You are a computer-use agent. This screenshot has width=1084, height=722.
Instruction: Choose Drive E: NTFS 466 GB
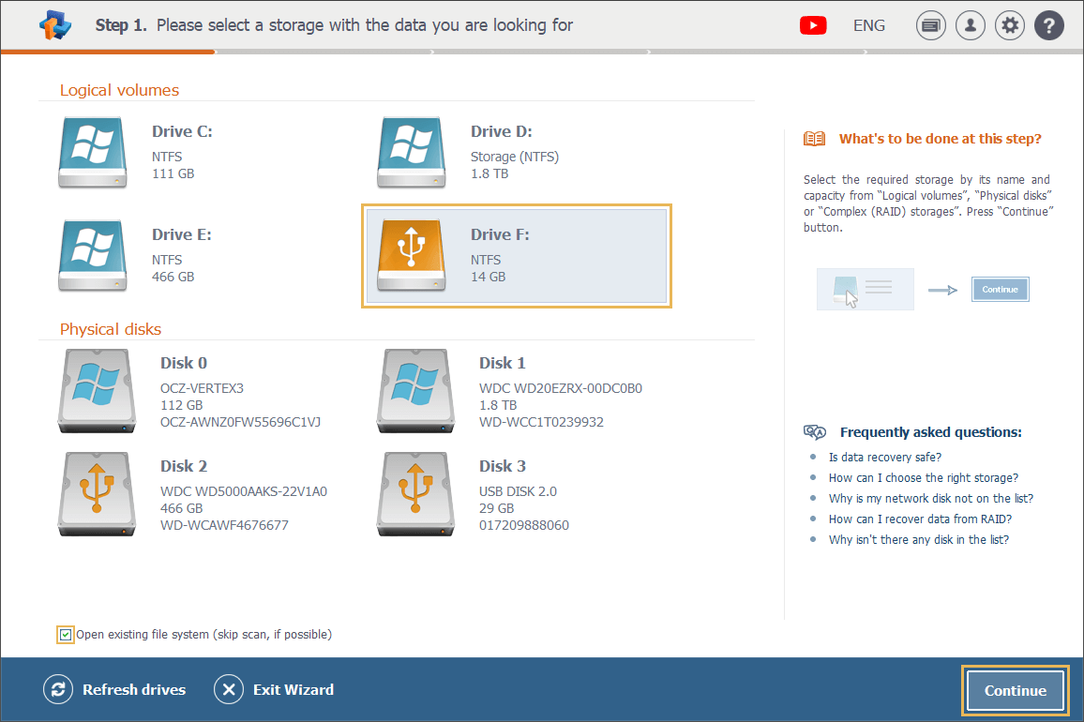tap(92, 255)
